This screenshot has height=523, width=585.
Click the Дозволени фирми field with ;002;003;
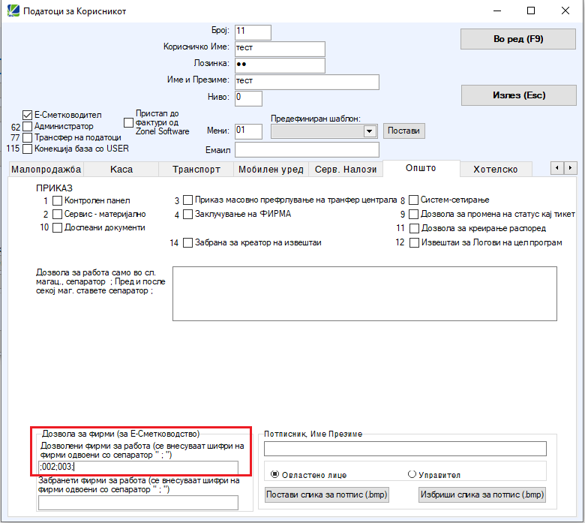pyautogui.click(x=138, y=467)
